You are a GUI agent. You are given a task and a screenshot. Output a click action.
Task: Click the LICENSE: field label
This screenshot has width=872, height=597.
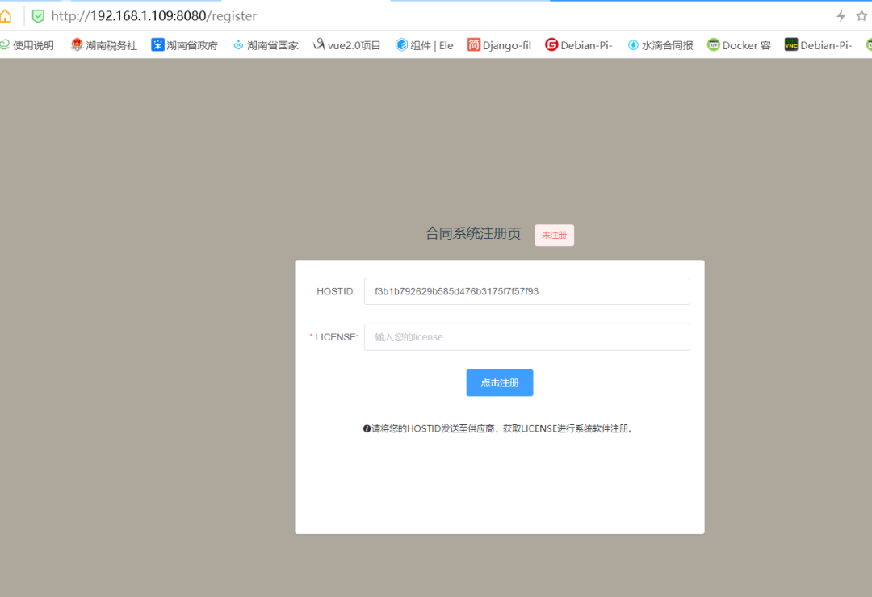[337, 337]
